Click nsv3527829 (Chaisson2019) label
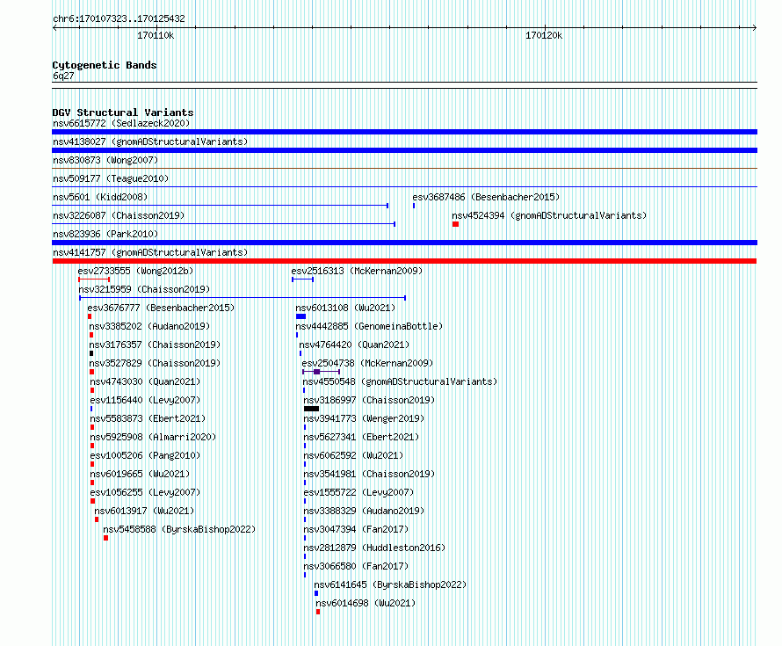782x646 pixels. [155, 363]
